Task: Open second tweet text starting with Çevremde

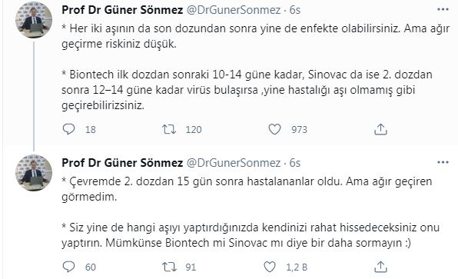Action: [247, 189]
